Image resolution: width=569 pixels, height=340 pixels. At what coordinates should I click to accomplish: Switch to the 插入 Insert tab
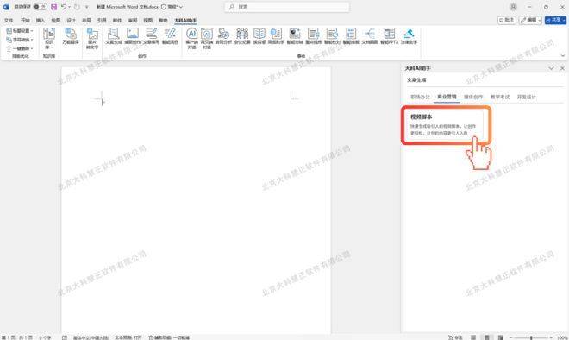41,21
